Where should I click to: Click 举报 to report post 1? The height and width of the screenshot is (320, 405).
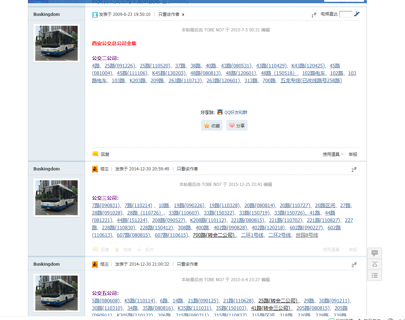[x=353, y=154]
